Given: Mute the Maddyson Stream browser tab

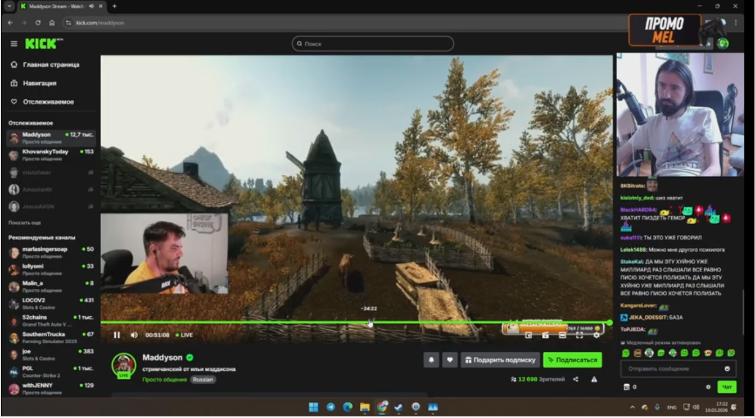Looking at the screenshot, I should tap(91, 6).
